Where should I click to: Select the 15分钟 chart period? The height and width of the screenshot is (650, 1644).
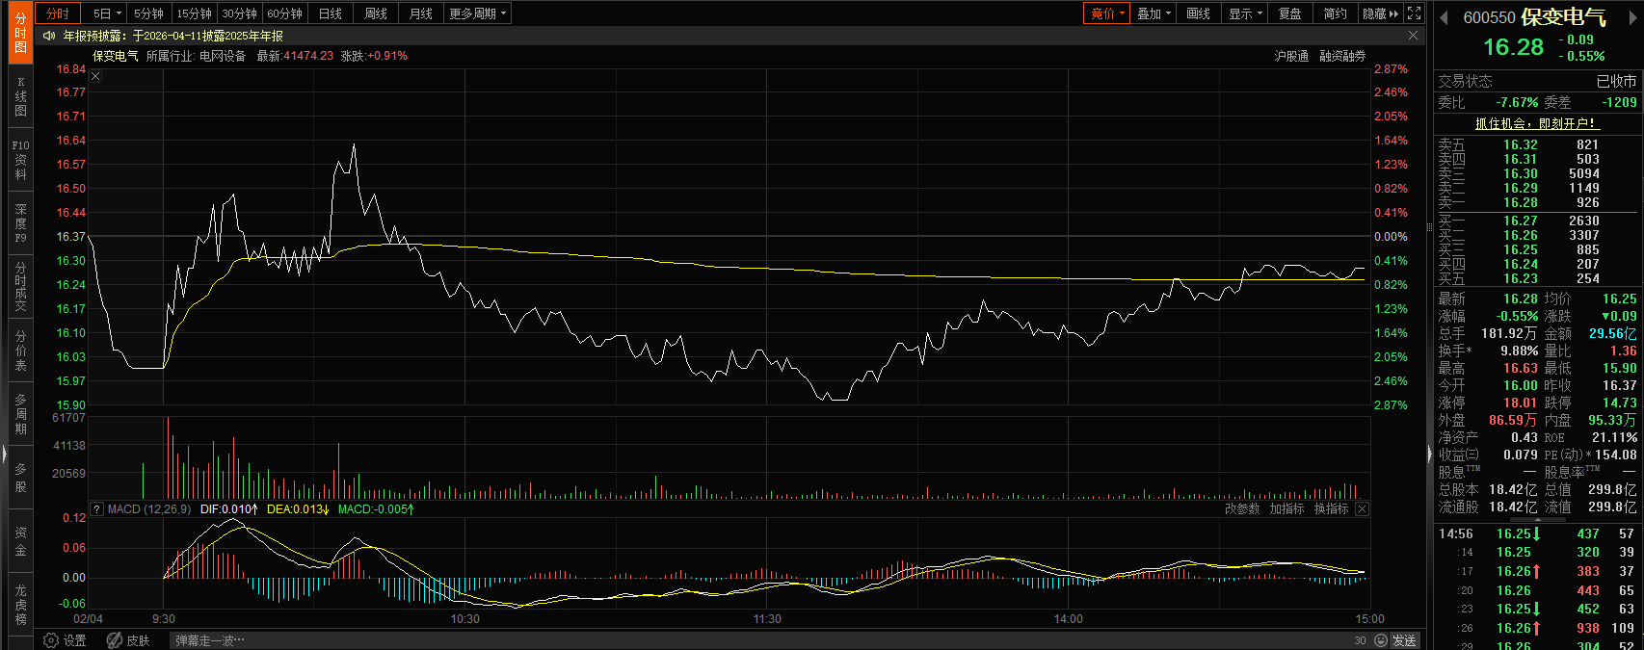pos(194,13)
